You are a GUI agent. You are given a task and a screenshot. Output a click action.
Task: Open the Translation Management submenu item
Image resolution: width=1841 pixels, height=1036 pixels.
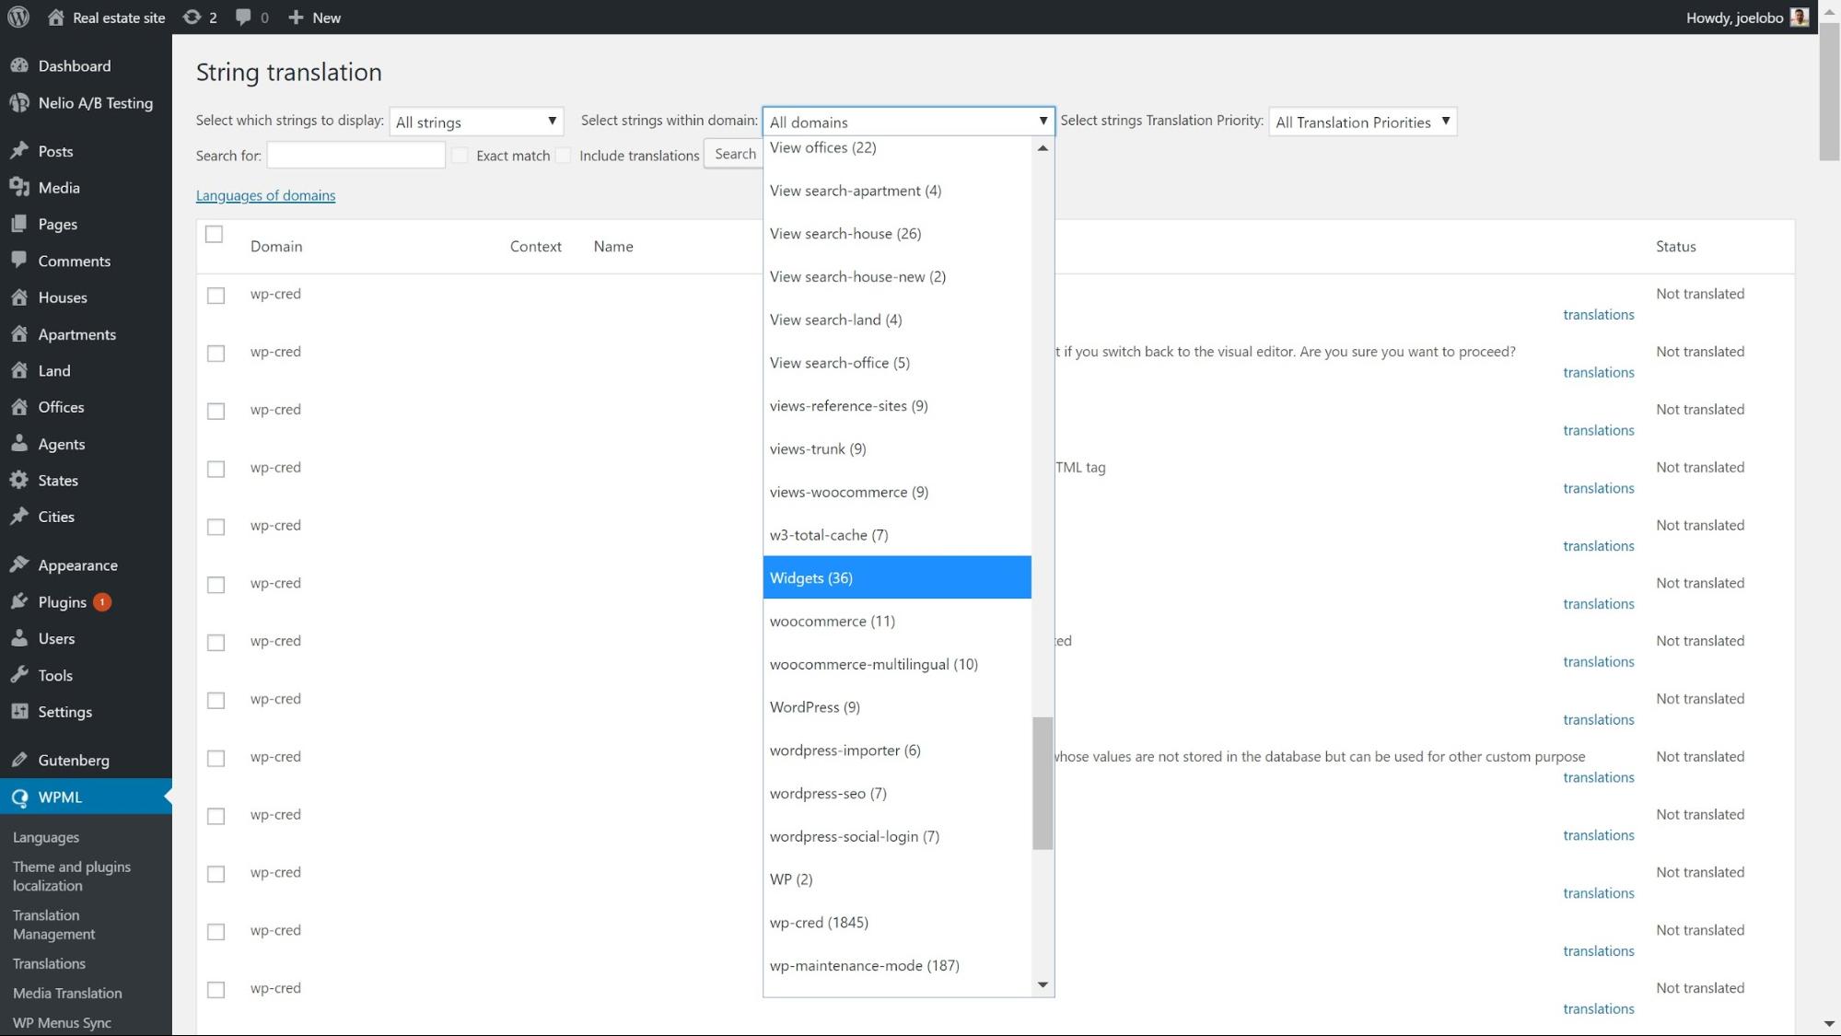pos(54,925)
